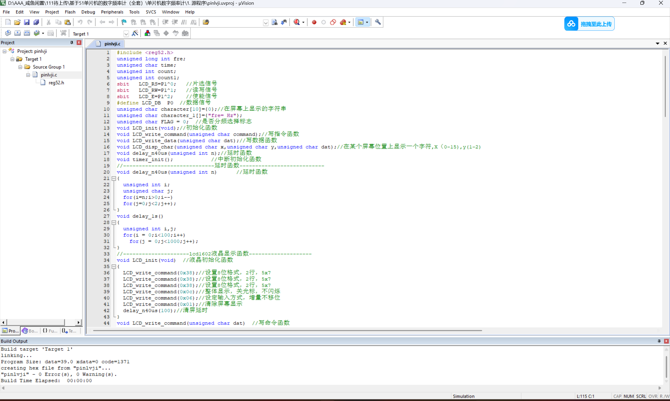Switch to the Functions tab
This screenshot has width=670, height=401.
point(50,331)
